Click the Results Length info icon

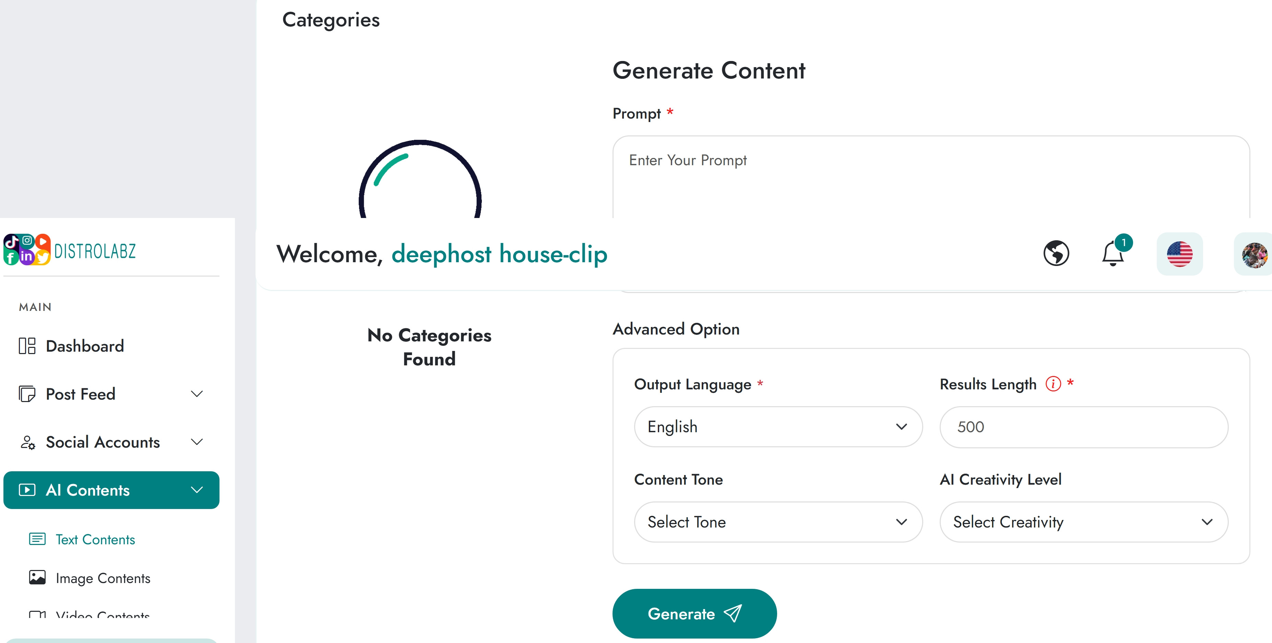coord(1053,384)
